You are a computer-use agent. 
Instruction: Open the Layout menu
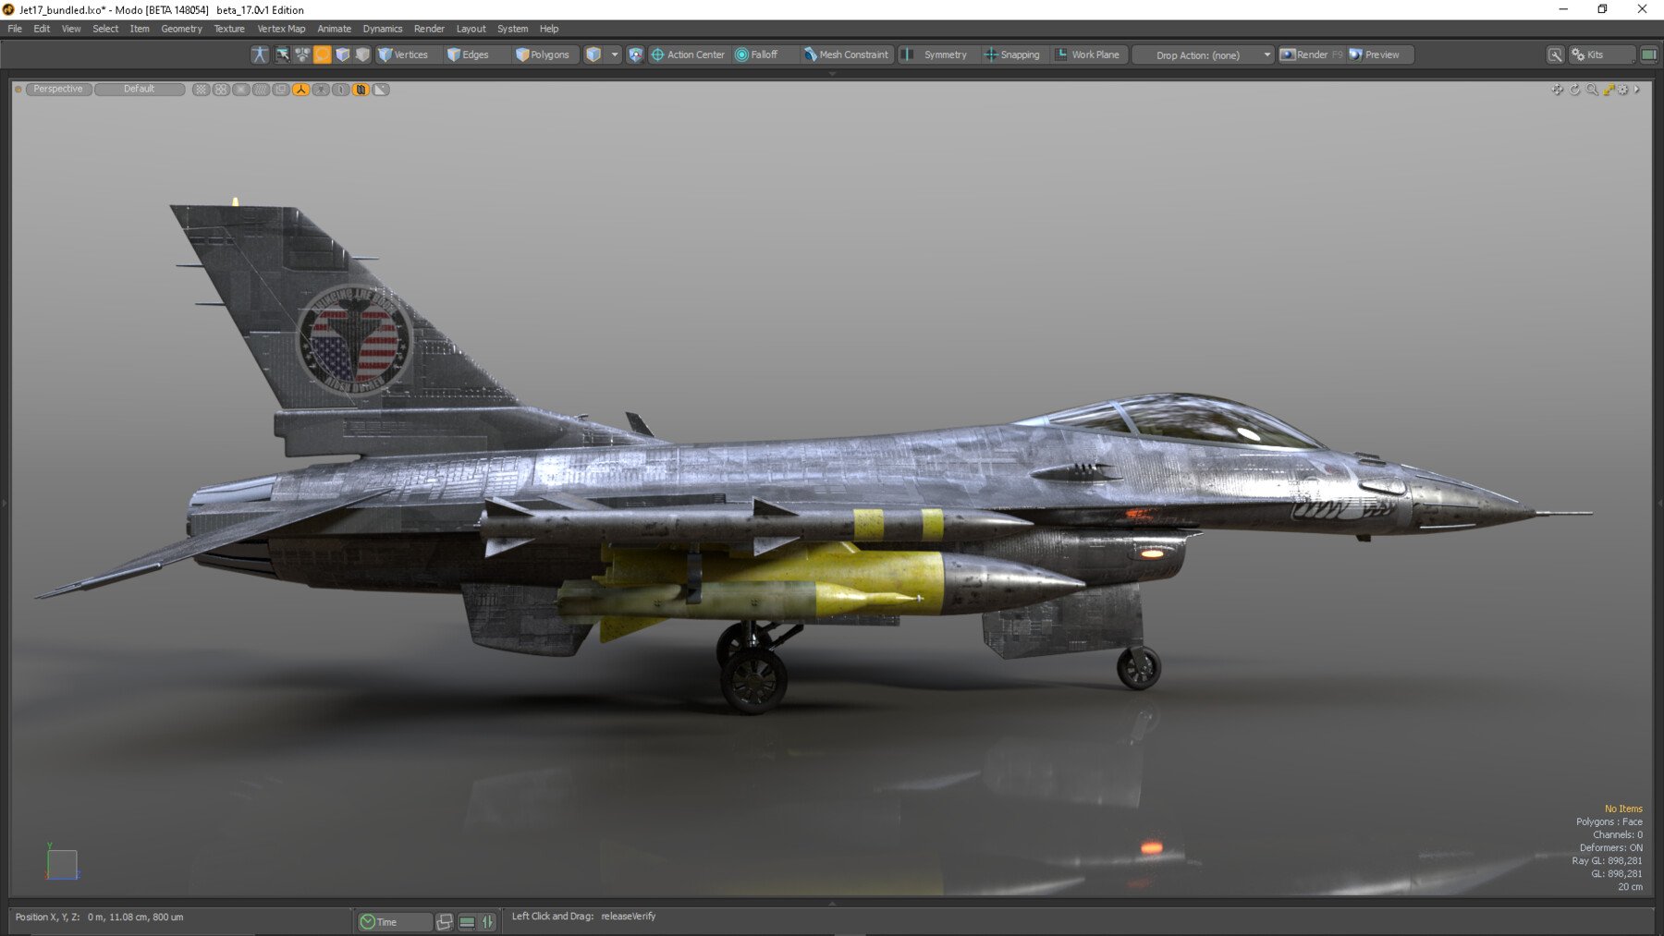(x=471, y=29)
